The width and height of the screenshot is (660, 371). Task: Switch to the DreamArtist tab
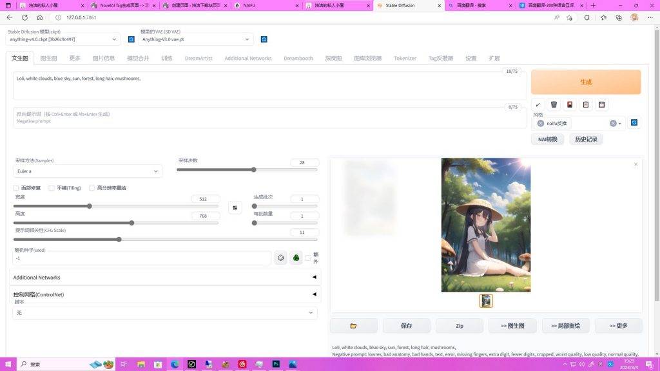tap(199, 58)
